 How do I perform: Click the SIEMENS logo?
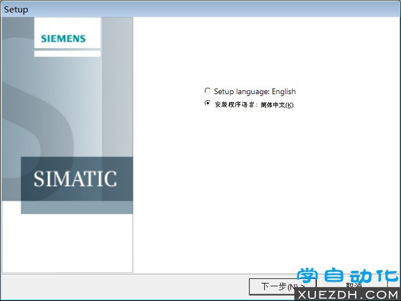[63, 39]
